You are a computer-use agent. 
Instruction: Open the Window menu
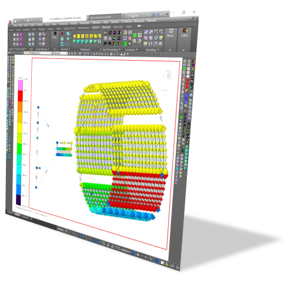(x=96, y=22)
